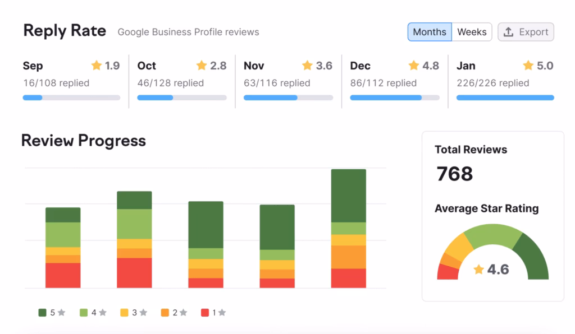575x334 pixels.
Task: Click the red segment of the first bar
Action: [63, 275]
